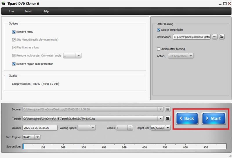Image resolution: width=232 pixels, height=158 pixels.
Task: Uncheck the Remove Menu option
Action: click(x=14, y=32)
